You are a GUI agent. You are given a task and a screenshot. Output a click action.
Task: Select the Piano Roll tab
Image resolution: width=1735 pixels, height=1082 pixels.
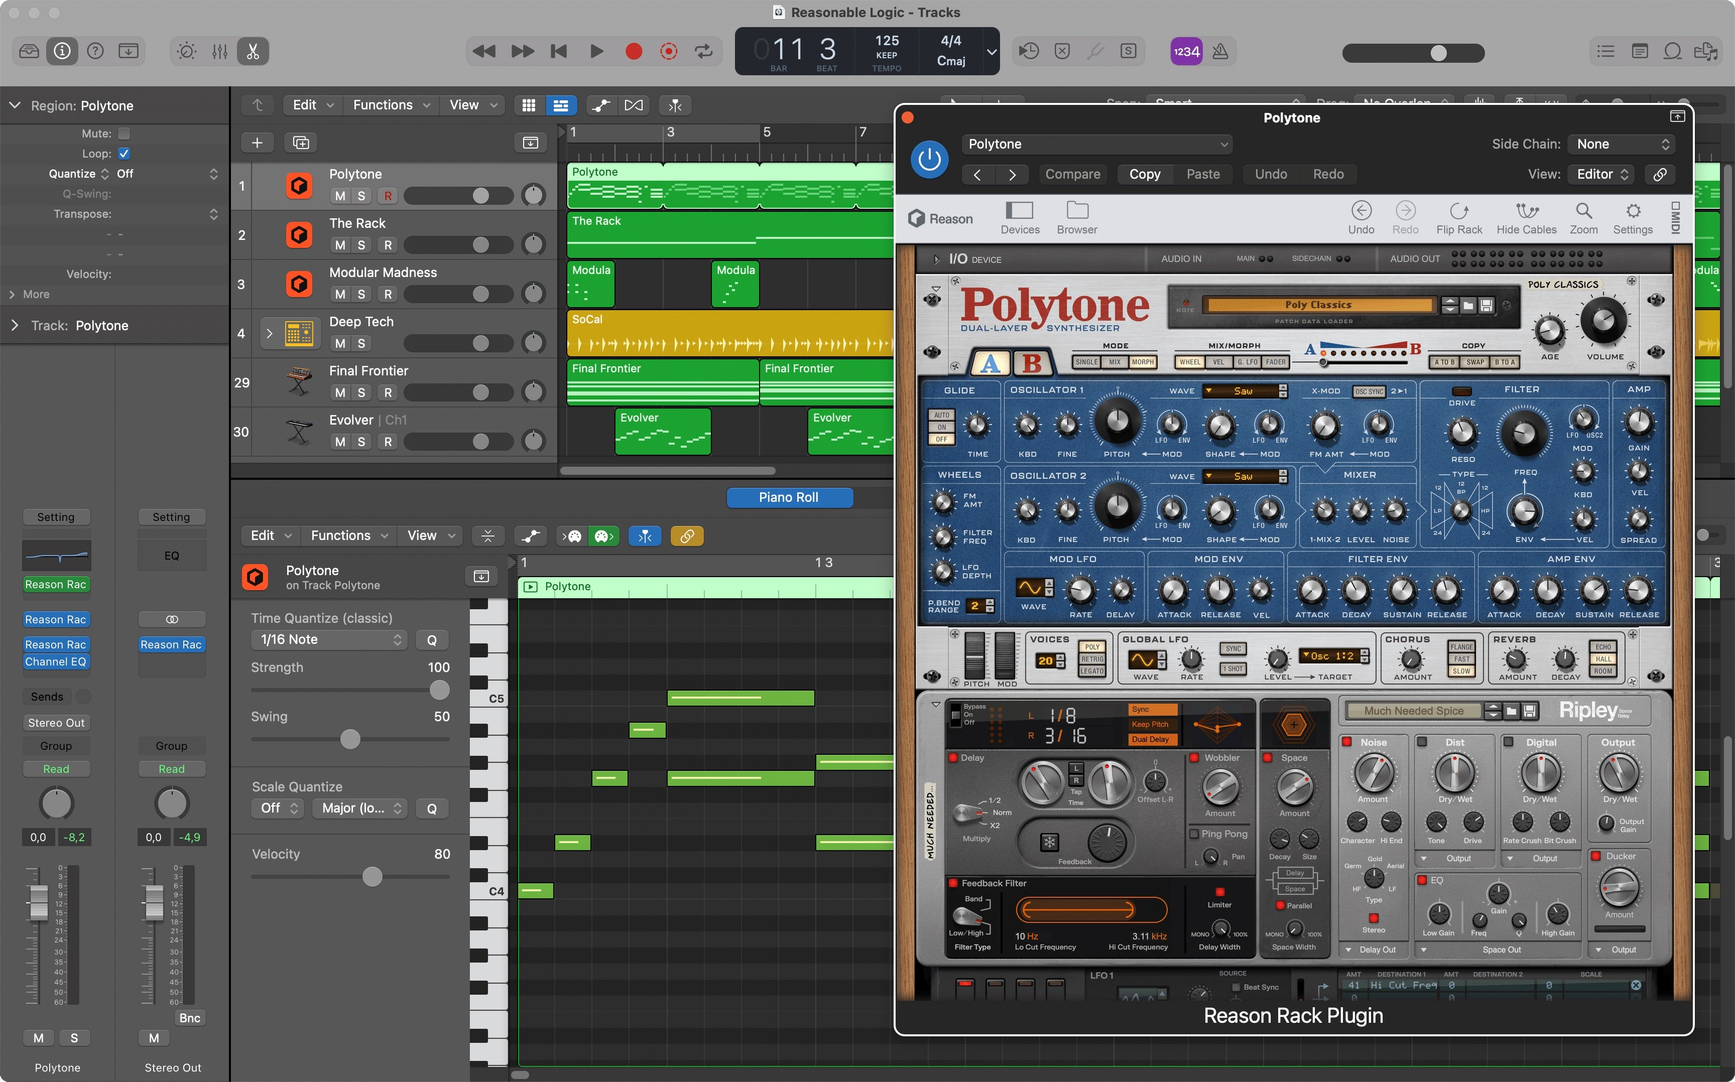(x=789, y=497)
